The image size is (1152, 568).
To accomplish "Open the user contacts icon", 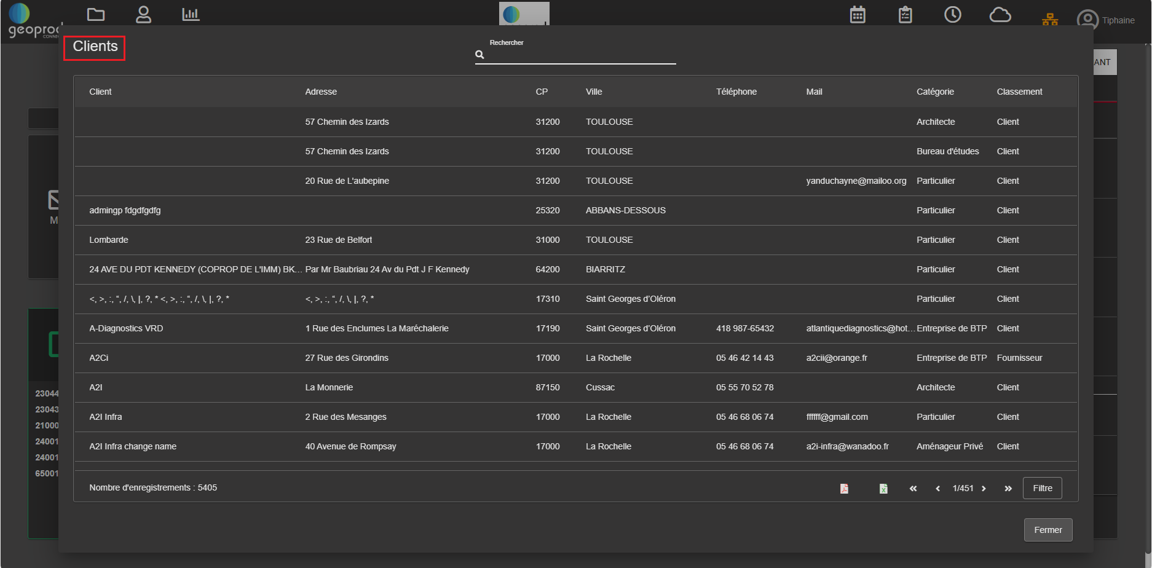I will (143, 14).
